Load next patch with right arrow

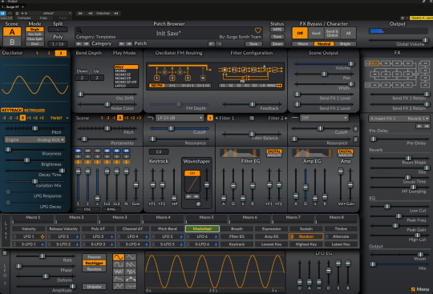pyautogui.click(x=128, y=43)
